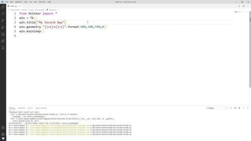Open the terminal selector dropdown '1: Python'

pyautogui.click(x=216, y=108)
